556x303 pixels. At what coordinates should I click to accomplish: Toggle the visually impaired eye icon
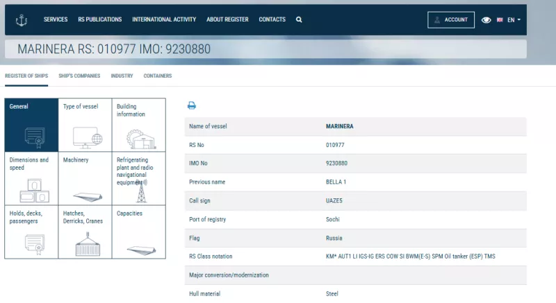(x=486, y=20)
